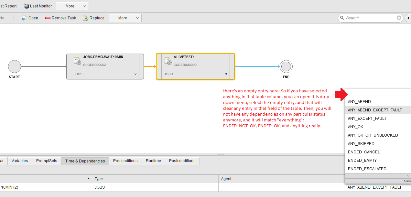411x197 pixels.
Task: Switch to the Preconditions tab
Action: tap(125, 161)
